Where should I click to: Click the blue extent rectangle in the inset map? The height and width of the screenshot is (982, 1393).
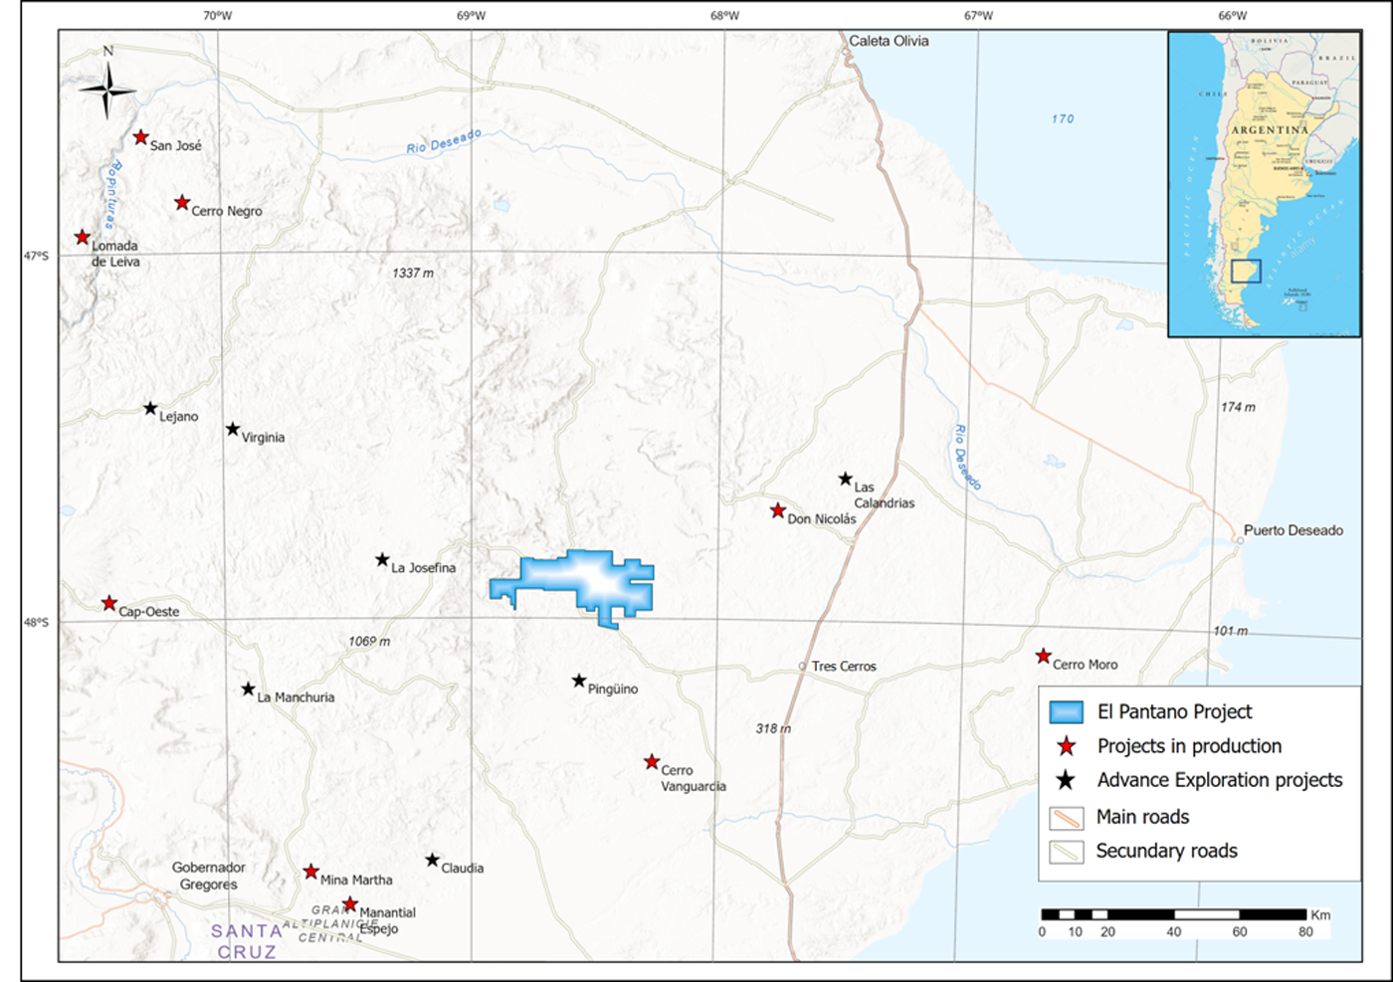point(1246,271)
